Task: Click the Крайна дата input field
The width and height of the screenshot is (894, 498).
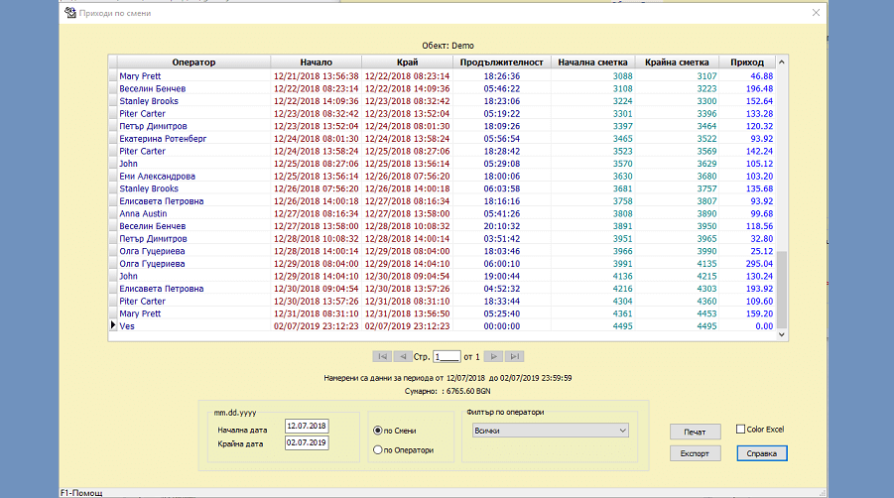Action: point(307,442)
